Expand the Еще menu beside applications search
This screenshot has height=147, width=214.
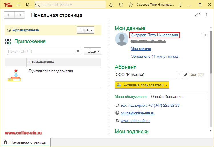pos(92,51)
